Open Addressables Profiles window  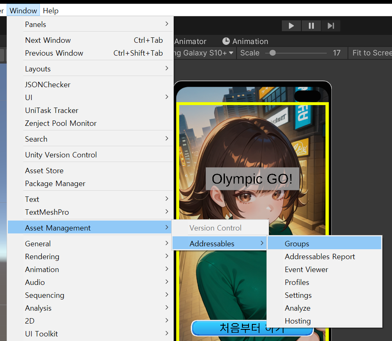[325, 282]
